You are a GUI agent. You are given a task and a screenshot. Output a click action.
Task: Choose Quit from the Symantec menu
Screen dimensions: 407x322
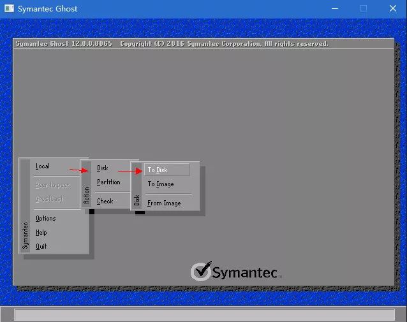tap(41, 246)
